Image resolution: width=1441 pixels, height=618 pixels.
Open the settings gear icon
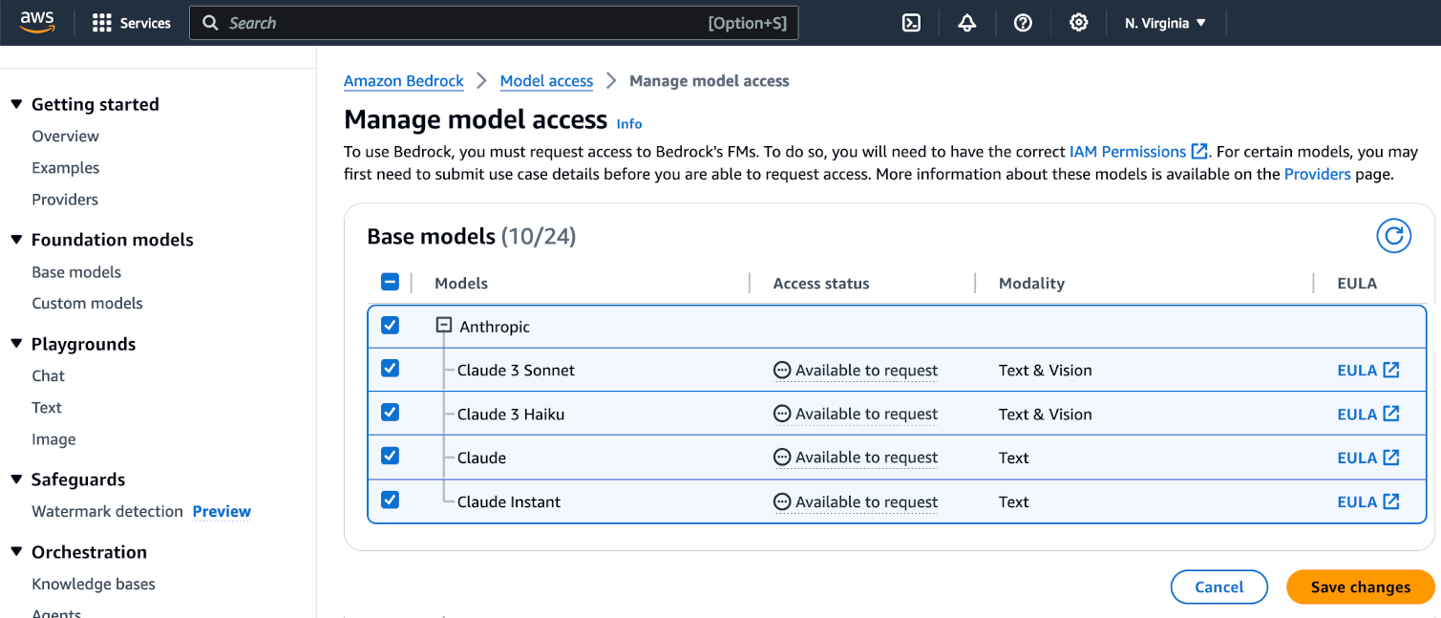1078,23
